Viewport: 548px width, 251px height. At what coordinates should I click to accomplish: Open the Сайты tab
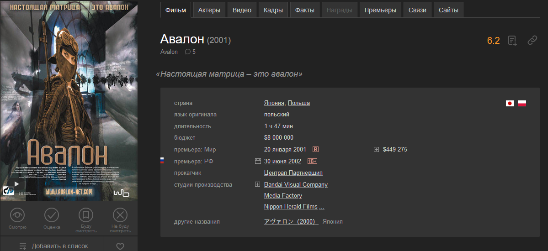coord(448,10)
